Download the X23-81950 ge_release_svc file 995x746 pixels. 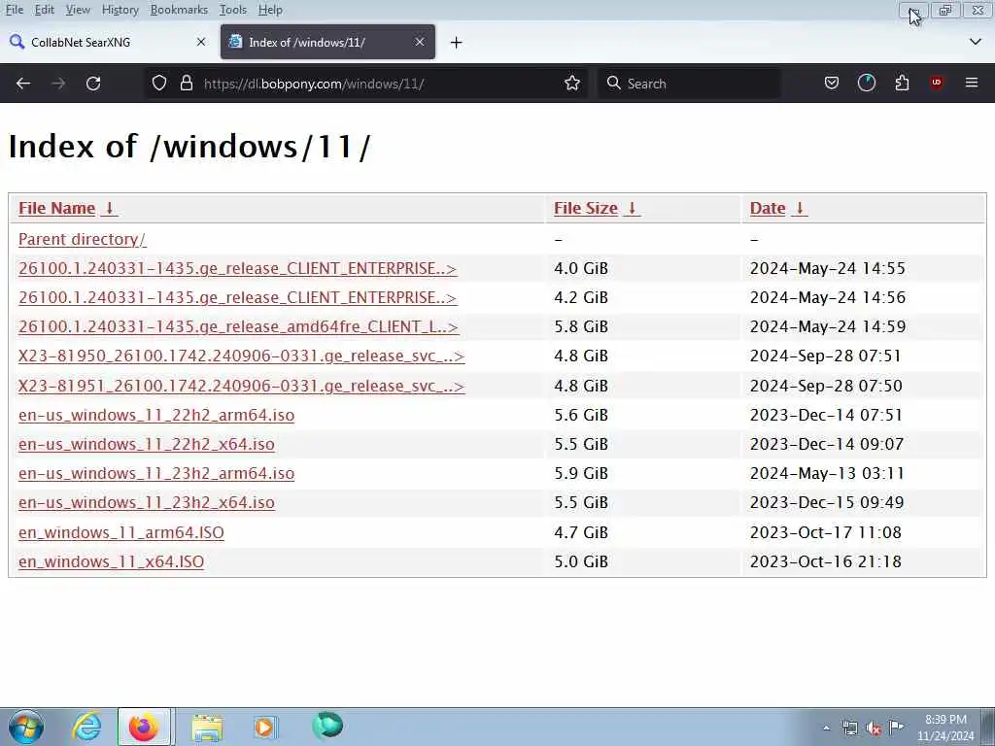(x=241, y=356)
